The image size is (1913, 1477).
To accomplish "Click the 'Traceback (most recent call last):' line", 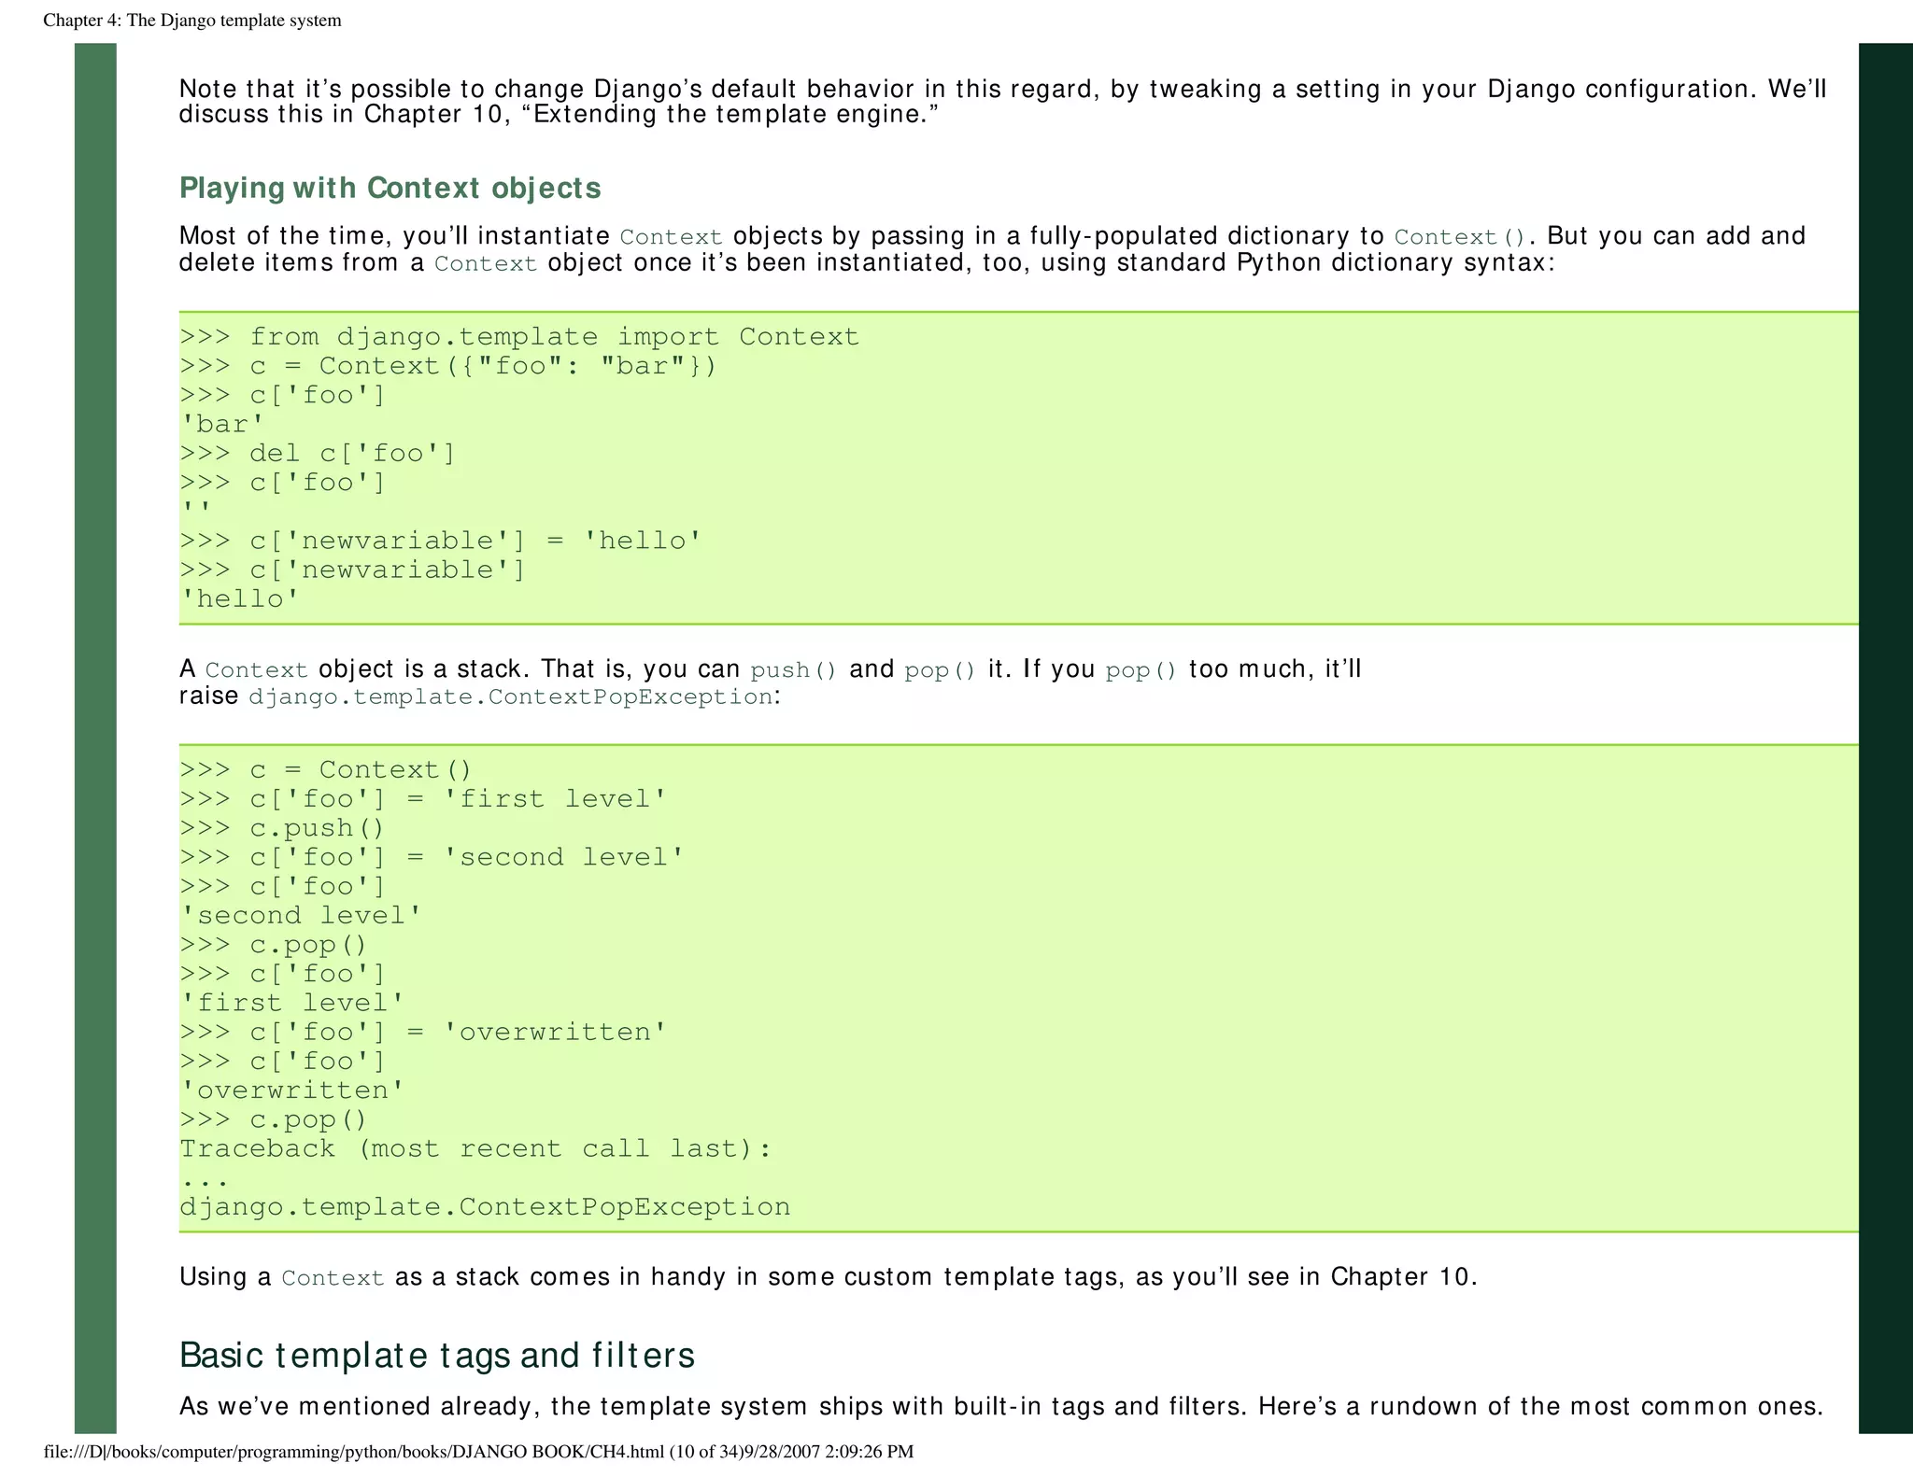I will pos(476,1148).
